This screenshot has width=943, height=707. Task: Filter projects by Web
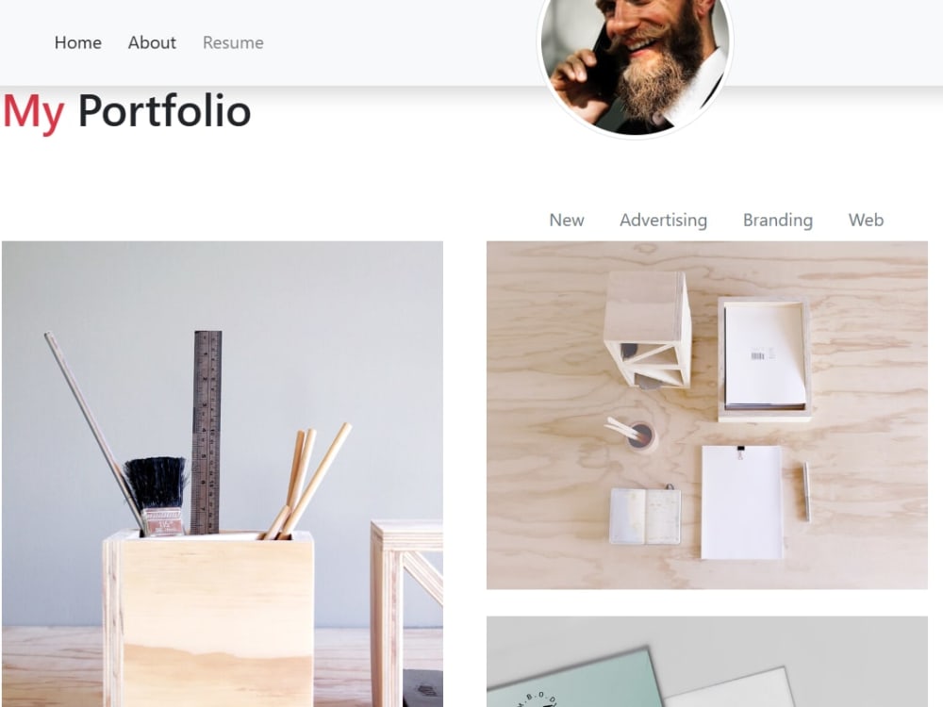click(866, 220)
